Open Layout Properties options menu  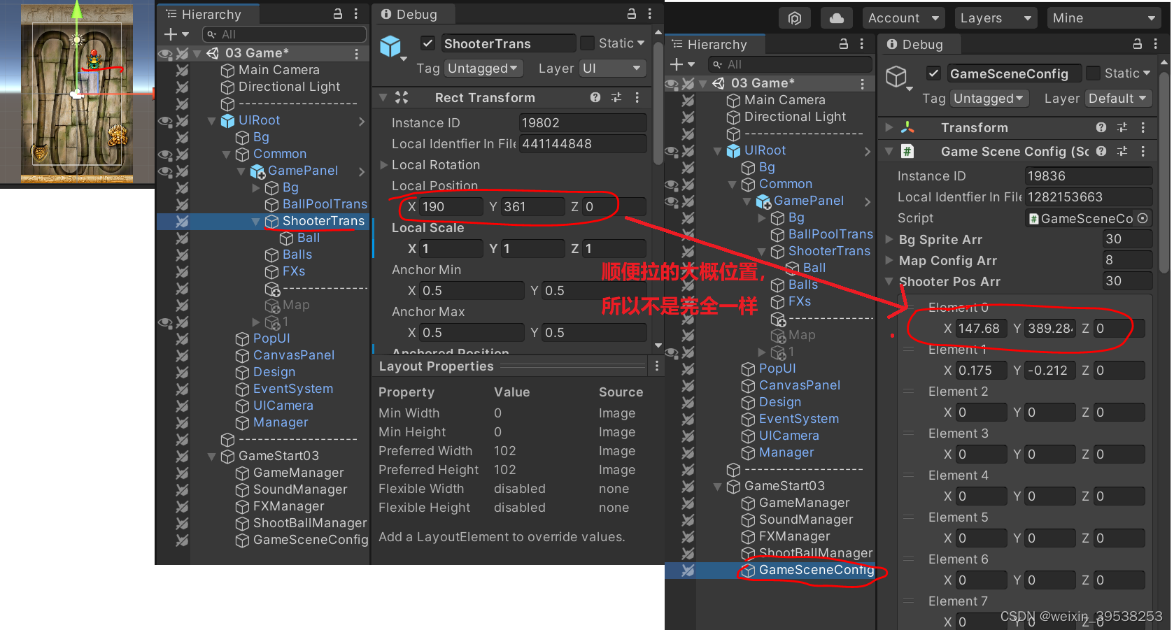click(x=656, y=366)
